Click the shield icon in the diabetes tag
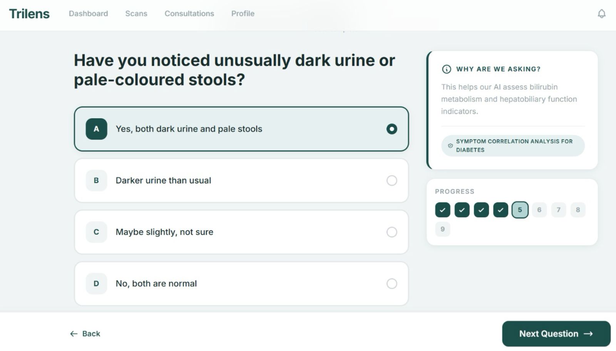 [450, 146]
